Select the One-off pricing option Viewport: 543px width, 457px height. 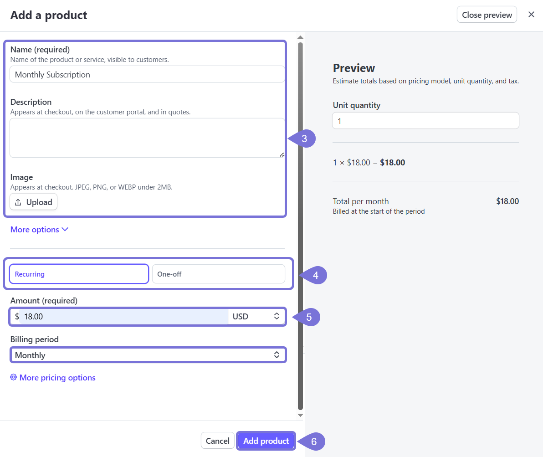218,274
